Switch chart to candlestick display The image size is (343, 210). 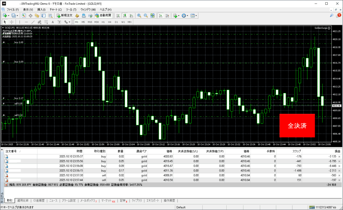point(125,15)
